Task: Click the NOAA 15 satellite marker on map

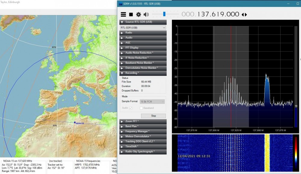Action: (x=75, y=122)
